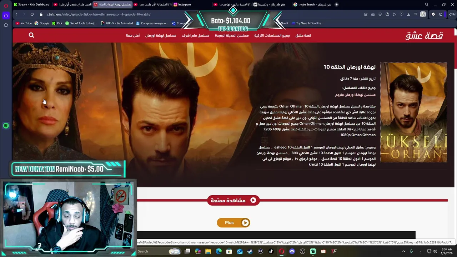Click the site lock icon in address bar
Viewport: 457px width, 257px height.
pos(41,14)
